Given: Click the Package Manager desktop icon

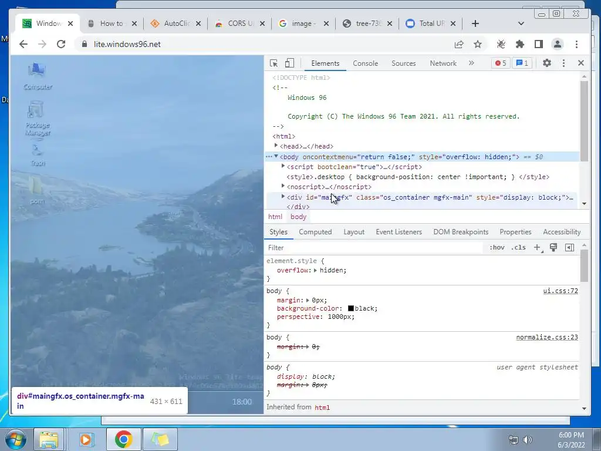Looking at the screenshot, I should (x=38, y=118).
